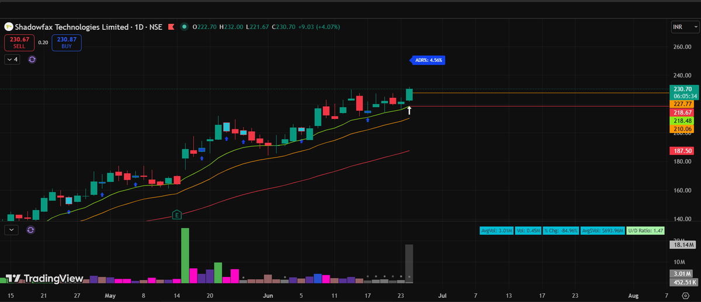Click the Shadowfax symbol logo icon
The width and height of the screenshot is (701, 302).
tap(9, 27)
